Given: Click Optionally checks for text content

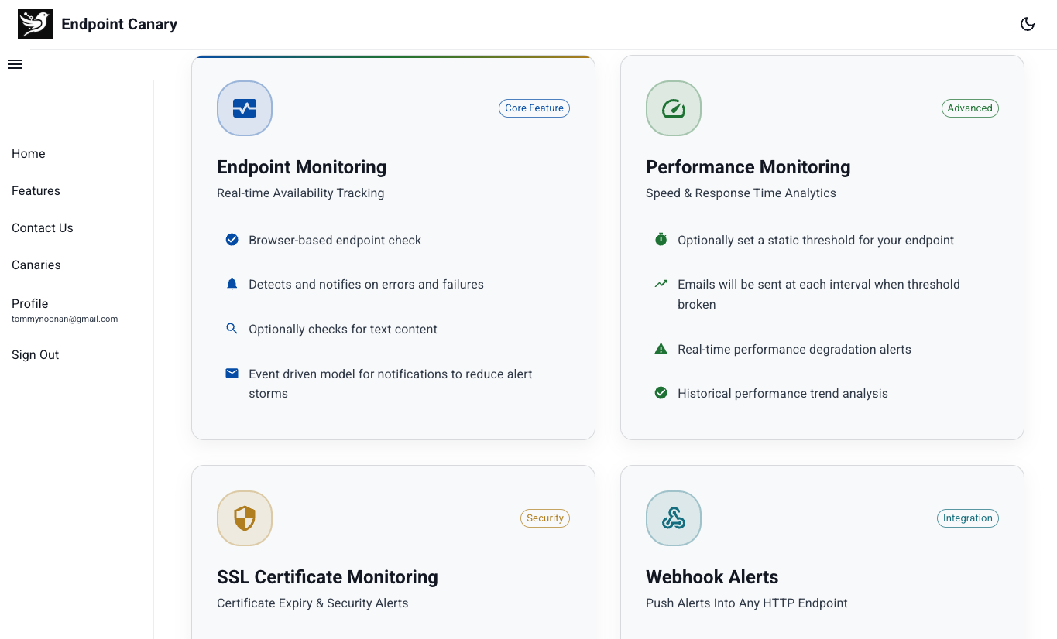Looking at the screenshot, I should click(x=343, y=330).
